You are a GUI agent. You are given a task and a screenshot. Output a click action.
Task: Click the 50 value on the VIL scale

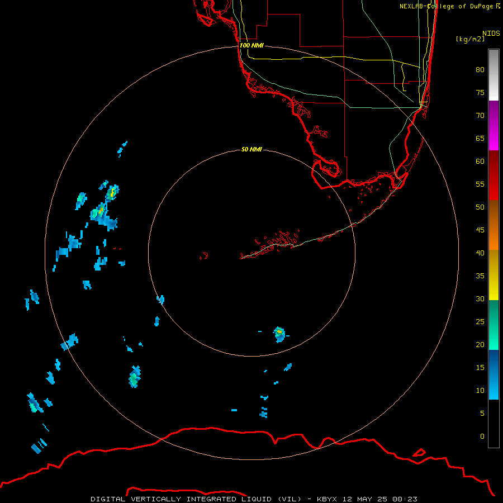480,207
